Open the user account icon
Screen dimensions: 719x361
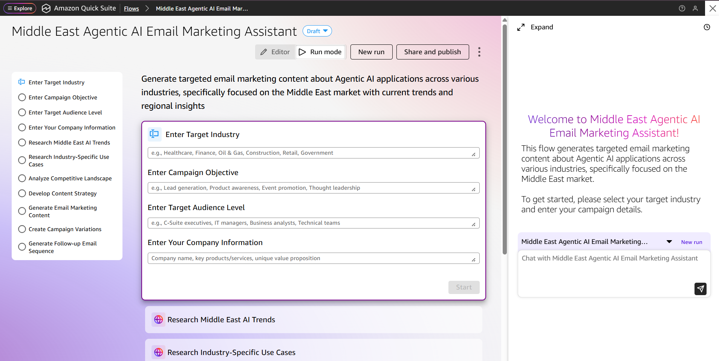tap(695, 8)
